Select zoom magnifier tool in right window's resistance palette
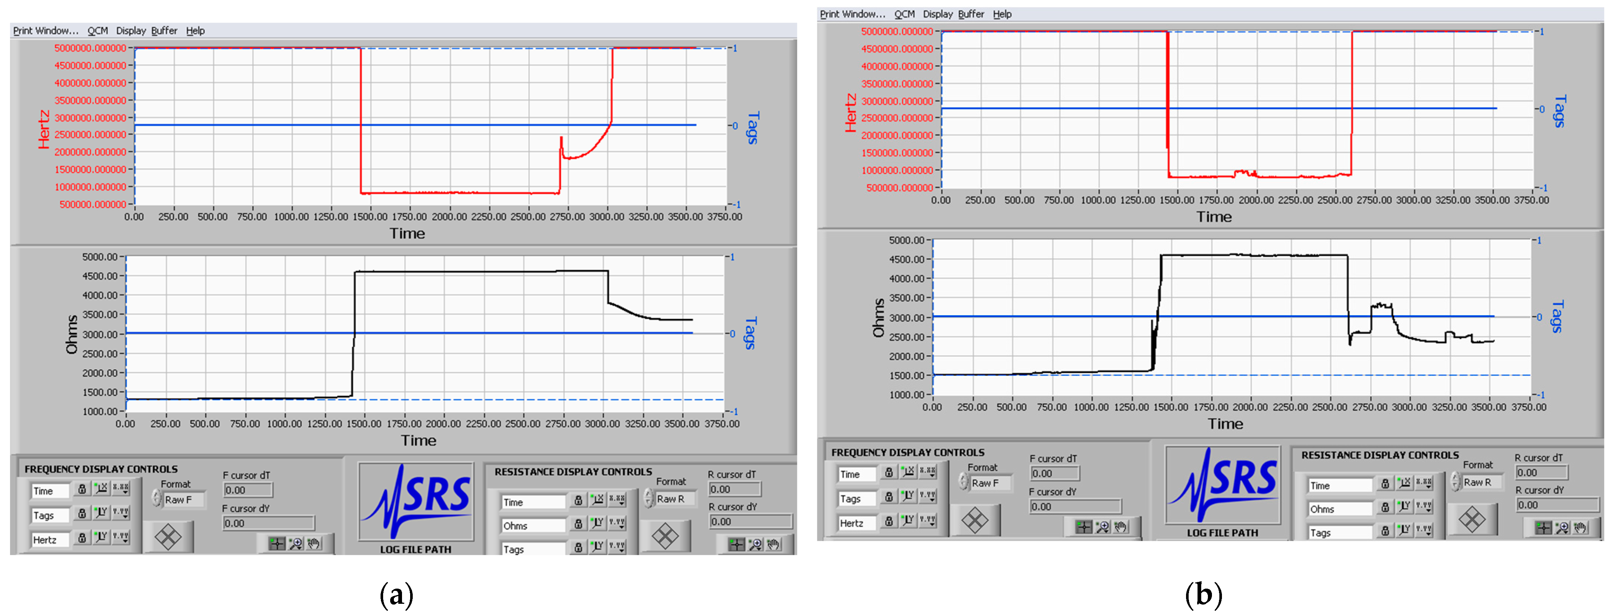 1562,528
